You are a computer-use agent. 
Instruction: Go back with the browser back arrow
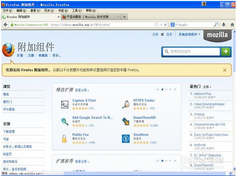(6, 25)
